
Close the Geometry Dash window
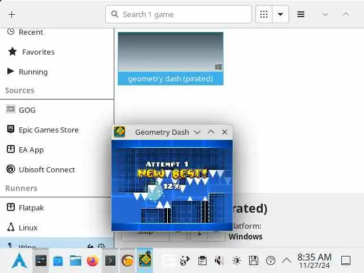(225, 132)
